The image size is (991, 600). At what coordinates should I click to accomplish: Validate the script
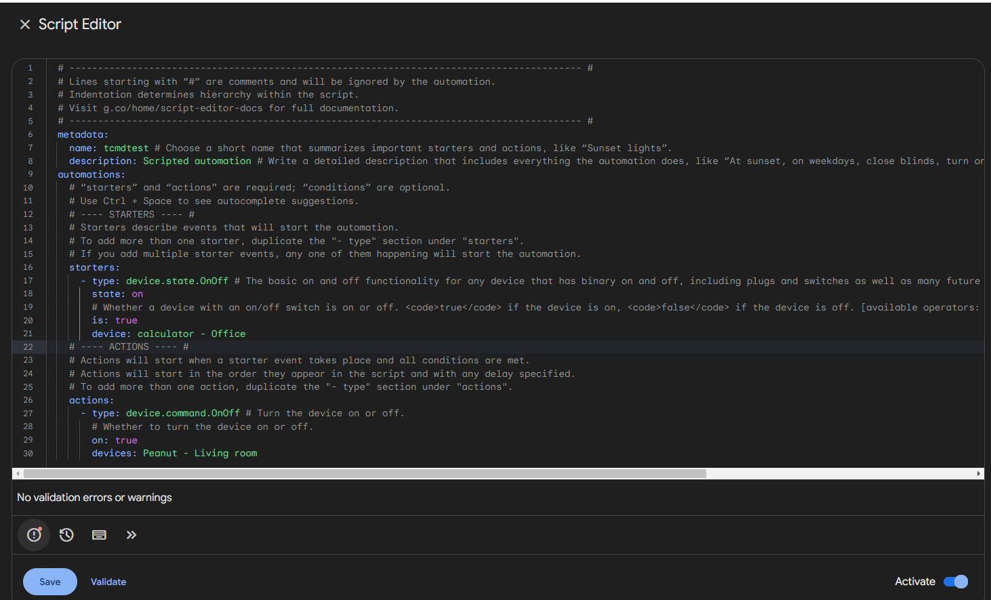[x=108, y=582]
